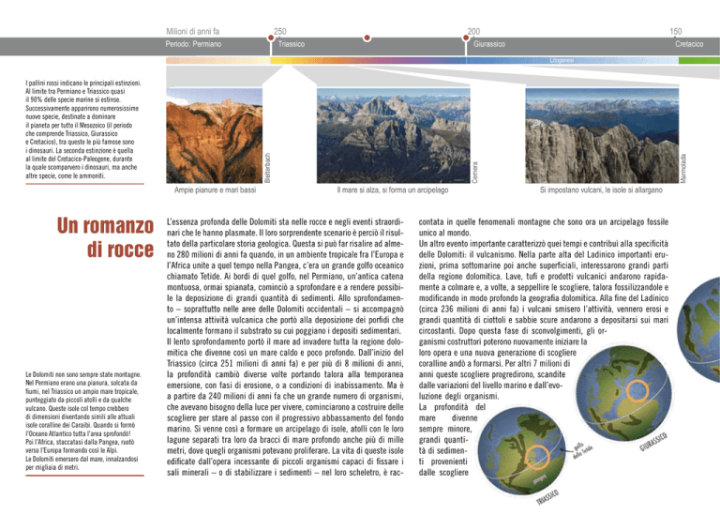Click the red extinction dot at 250 million years
The height and width of the screenshot is (515, 720).
click(271, 38)
